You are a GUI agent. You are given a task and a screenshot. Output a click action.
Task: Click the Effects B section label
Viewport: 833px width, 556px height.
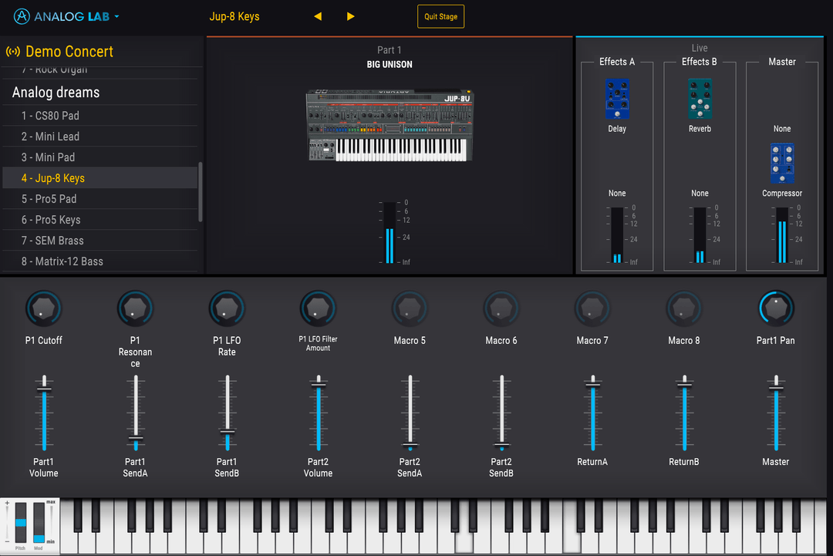pos(700,62)
